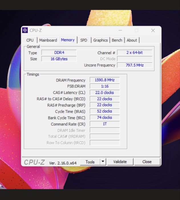Click the empty Row To Column field
Viewport: 180px width, 200px height.
click(105, 143)
